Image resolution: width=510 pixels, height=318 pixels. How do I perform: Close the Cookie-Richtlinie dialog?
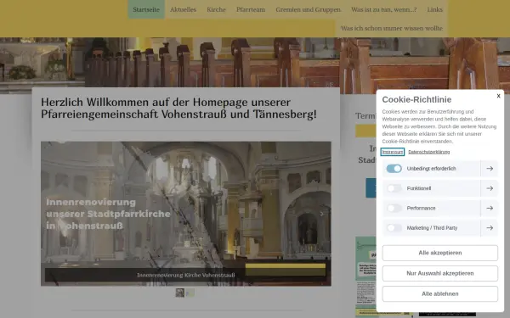click(498, 96)
